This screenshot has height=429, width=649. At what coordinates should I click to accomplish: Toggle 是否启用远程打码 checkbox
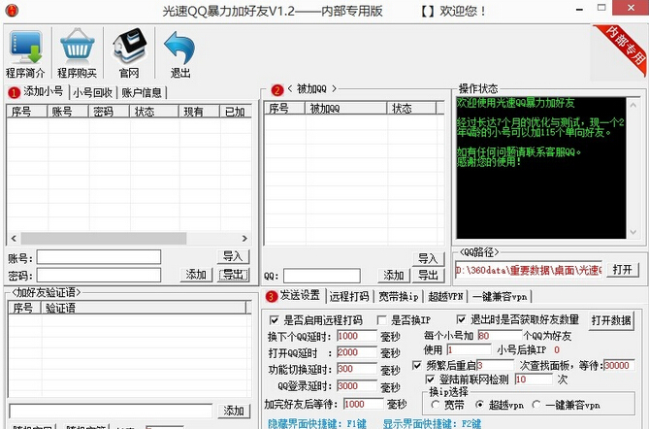pos(274,320)
